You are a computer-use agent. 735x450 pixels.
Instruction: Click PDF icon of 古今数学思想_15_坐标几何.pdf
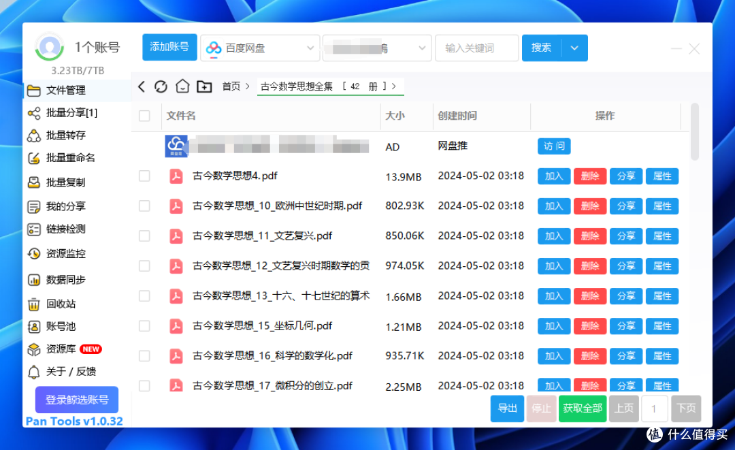[x=176, y=326]
